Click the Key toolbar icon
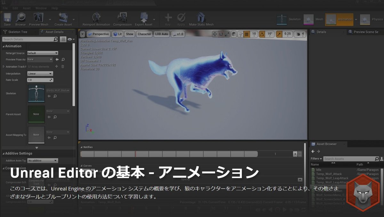The height and width of the screenshot is (217, 384). tap(168, 19)
